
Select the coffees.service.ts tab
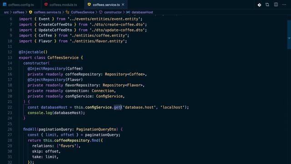[x=106, y=5]
